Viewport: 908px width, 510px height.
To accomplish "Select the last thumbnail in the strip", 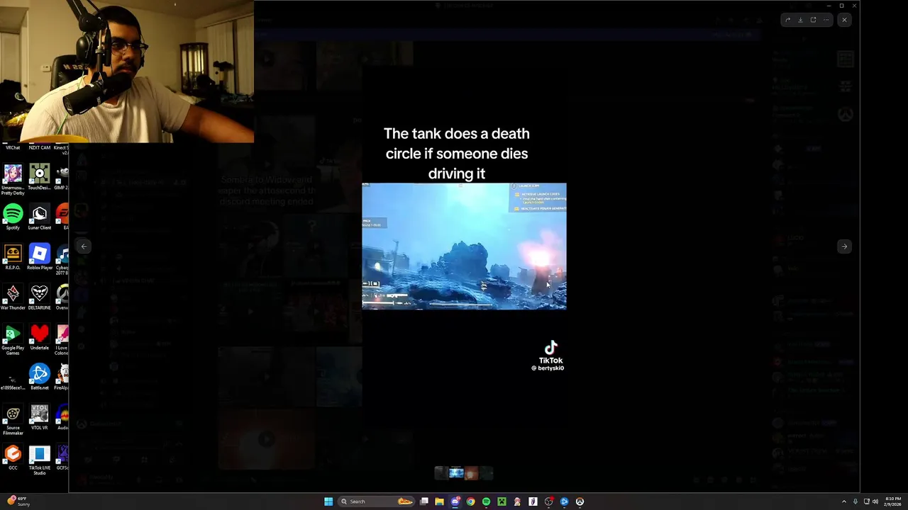I will click(x=486, y=473).
